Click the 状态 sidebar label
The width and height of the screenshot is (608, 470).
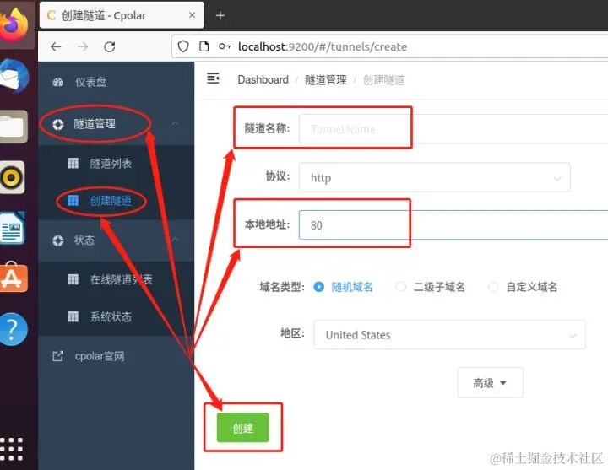coord(84,240)
